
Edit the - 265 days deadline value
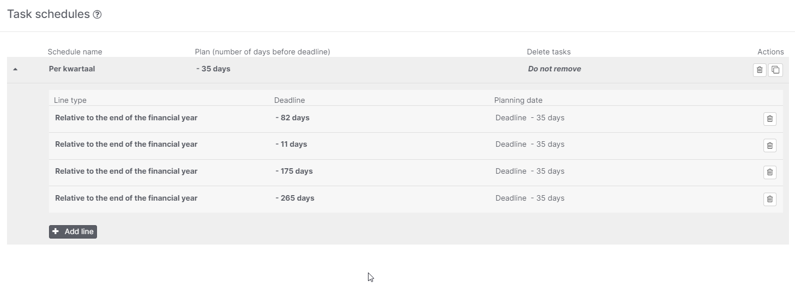coord(295,198)
